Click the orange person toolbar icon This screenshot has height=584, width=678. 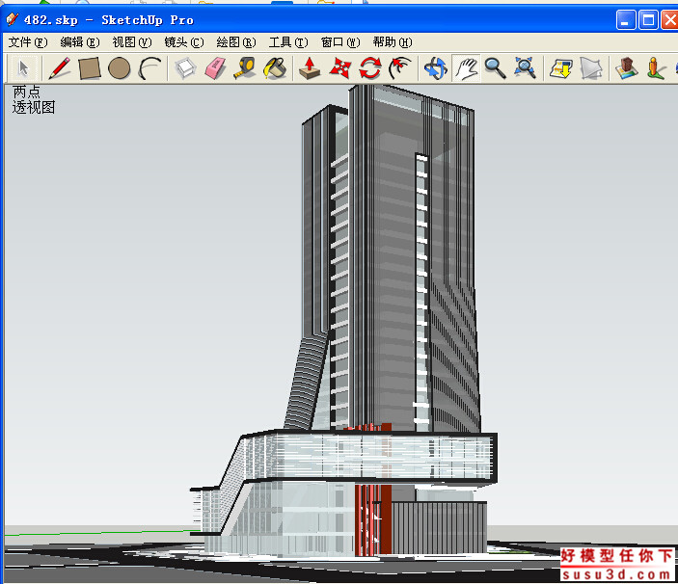pyautogui.click(x=656, y=68)
